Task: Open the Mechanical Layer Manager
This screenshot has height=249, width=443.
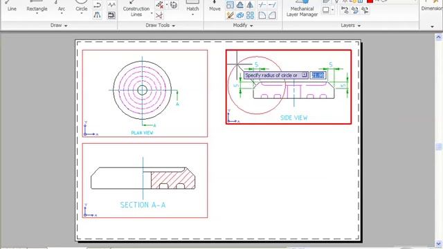Action: pyautogui.click(x=302, y=8)
